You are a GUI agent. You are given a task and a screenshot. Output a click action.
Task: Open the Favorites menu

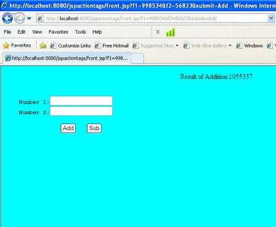[x=58, y=32]
